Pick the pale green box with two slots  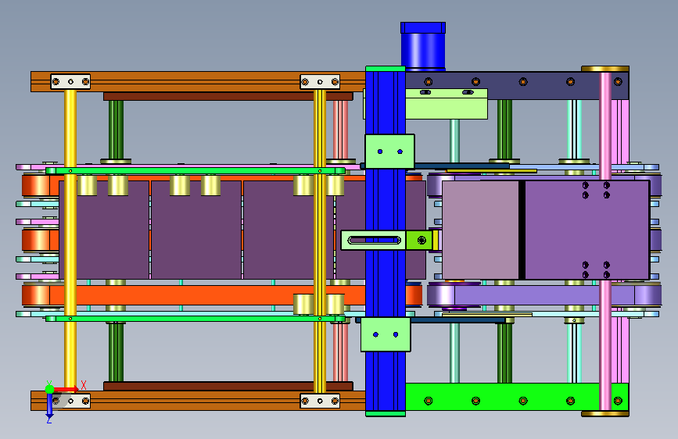pyautogui.click(x=447, y=104)
